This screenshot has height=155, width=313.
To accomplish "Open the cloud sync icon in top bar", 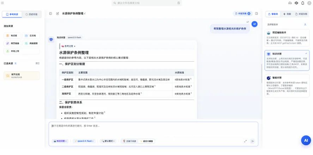I will click(x=290, y=3).
